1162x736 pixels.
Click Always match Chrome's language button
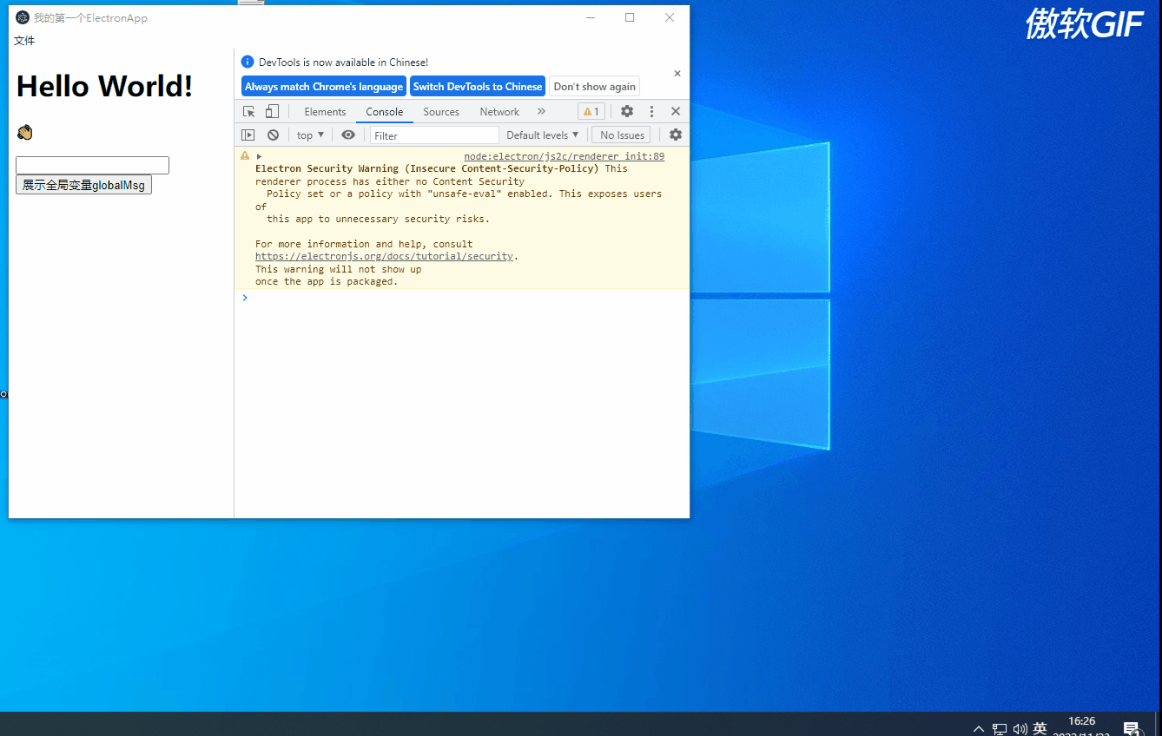(x=324, y=86)
